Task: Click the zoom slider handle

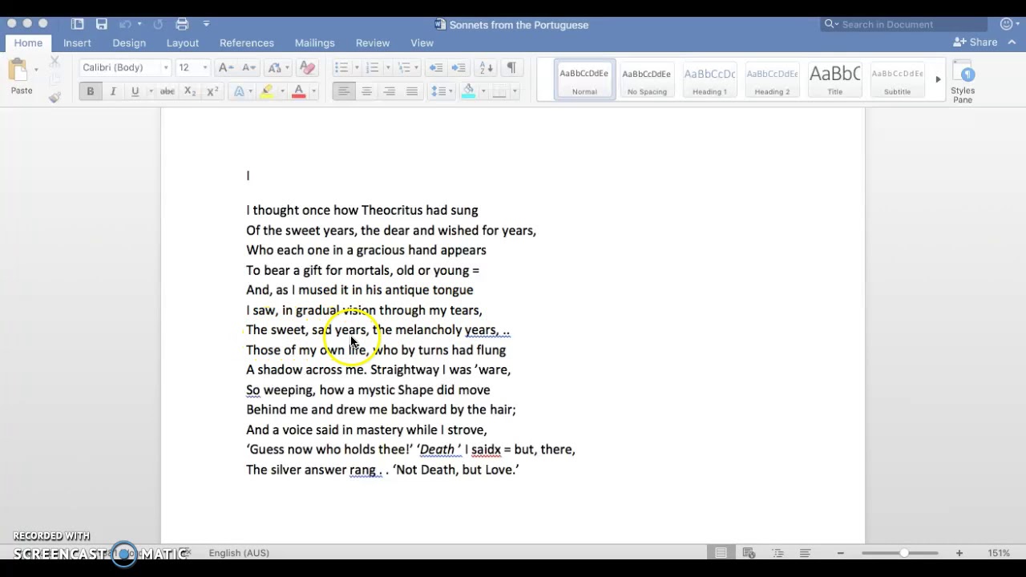Action: coord(904,553)
